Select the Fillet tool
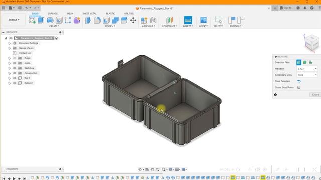 pos(97,20)
